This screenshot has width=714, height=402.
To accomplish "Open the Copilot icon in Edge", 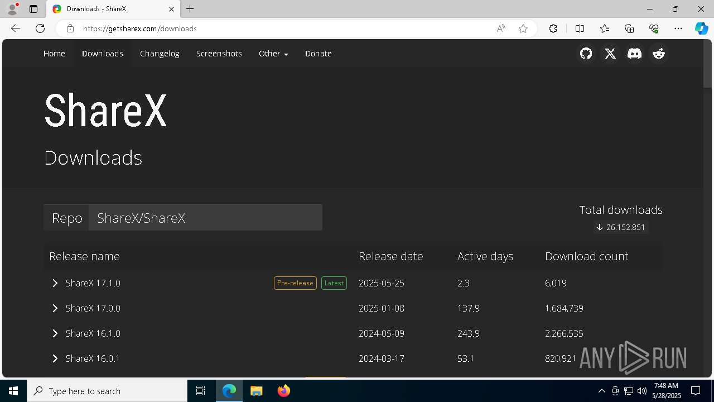I will tap(701, 28).
